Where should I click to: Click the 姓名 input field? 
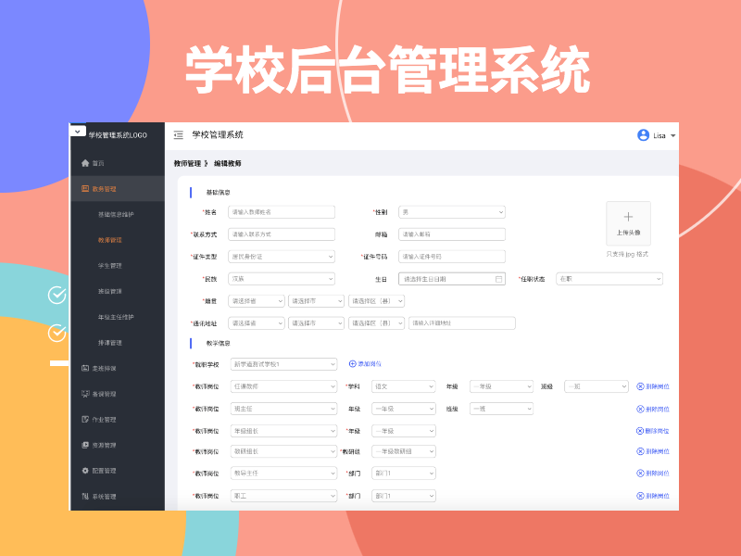pos(282,212)
